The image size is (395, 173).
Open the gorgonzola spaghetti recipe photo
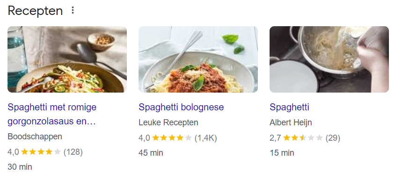click(67, 59)
